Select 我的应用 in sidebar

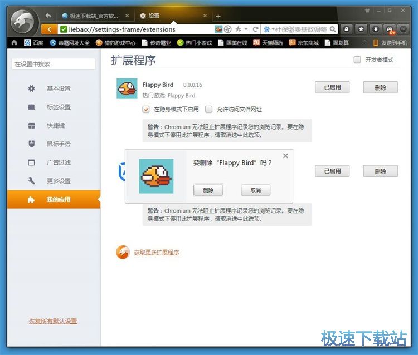point(54,199)
